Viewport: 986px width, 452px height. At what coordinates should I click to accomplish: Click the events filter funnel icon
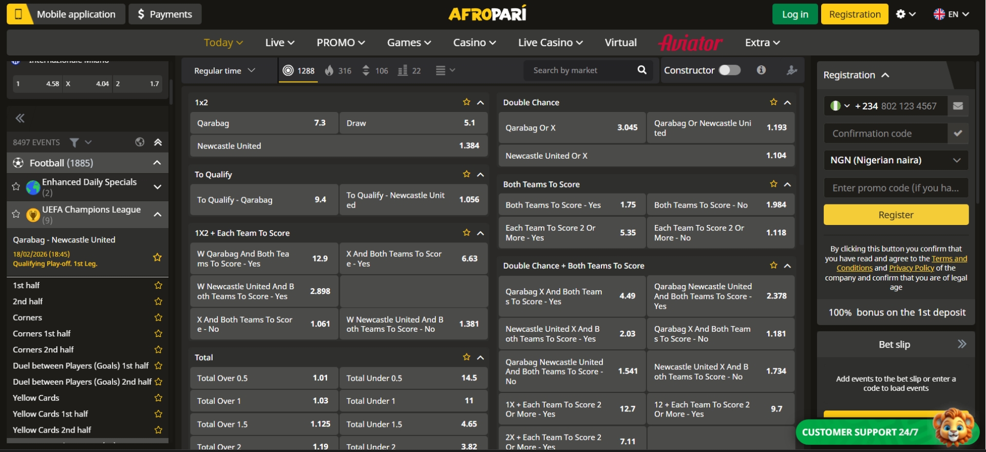(x=74, y=142)
